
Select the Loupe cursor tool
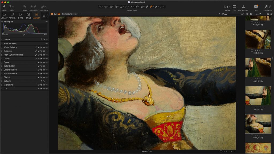point(111,7)
